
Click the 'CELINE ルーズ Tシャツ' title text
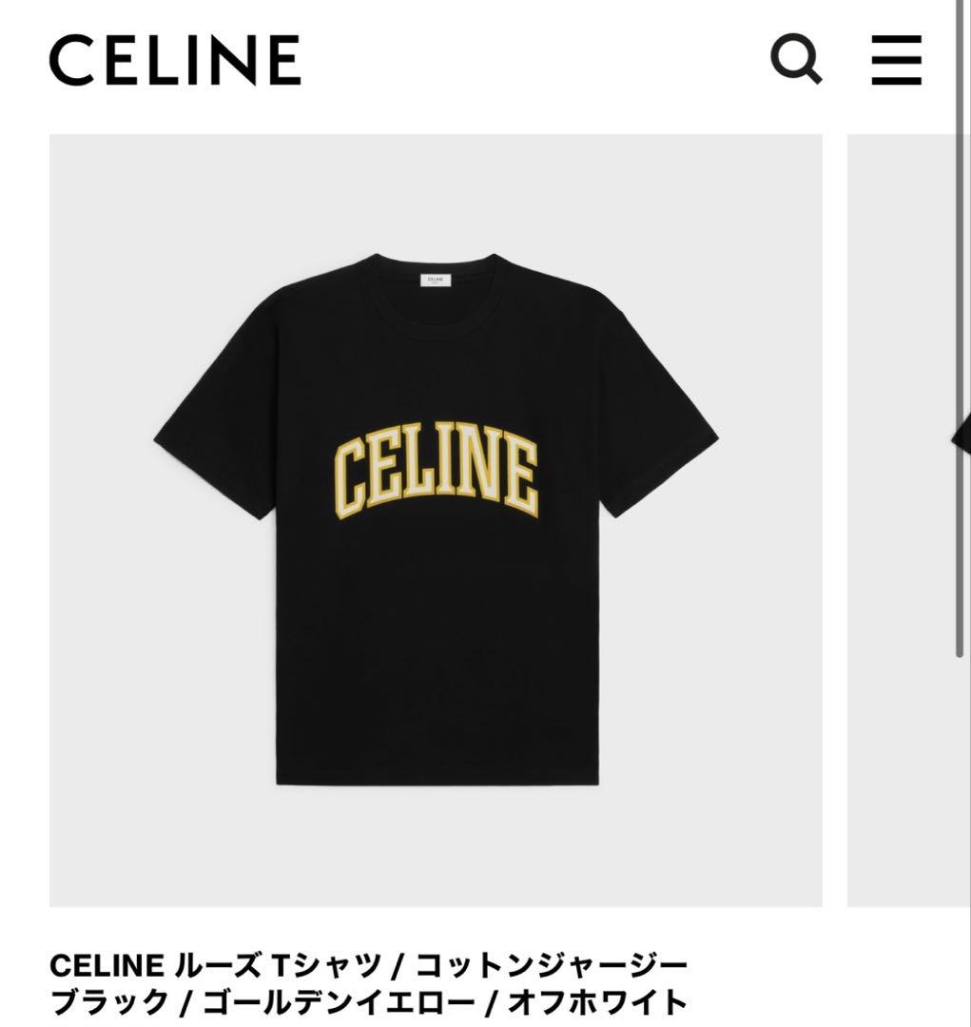pos(216,965)
